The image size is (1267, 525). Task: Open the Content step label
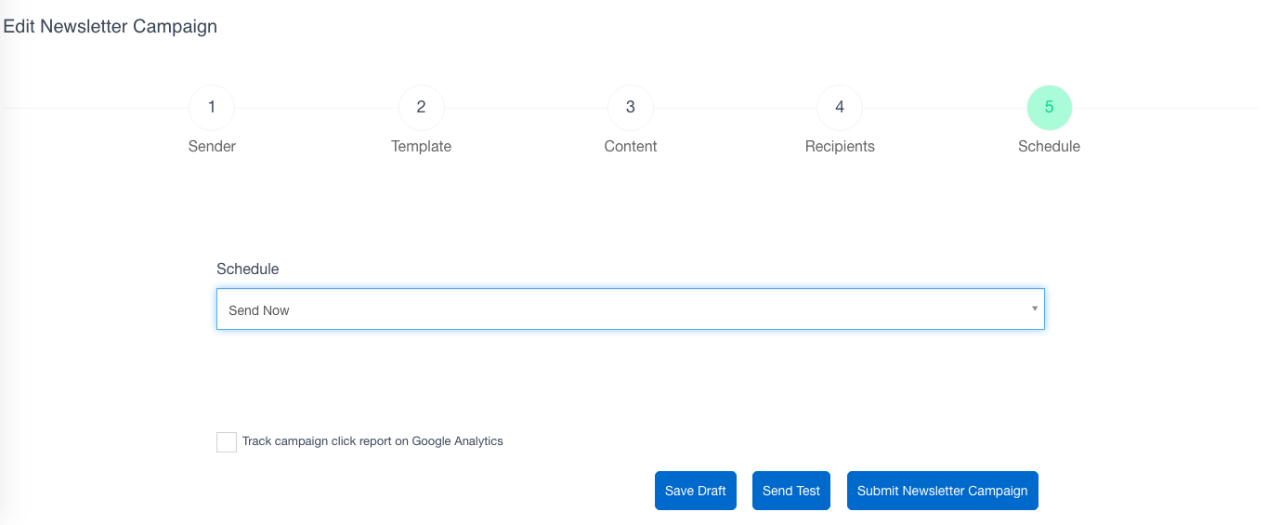click(x=631, y=146)
